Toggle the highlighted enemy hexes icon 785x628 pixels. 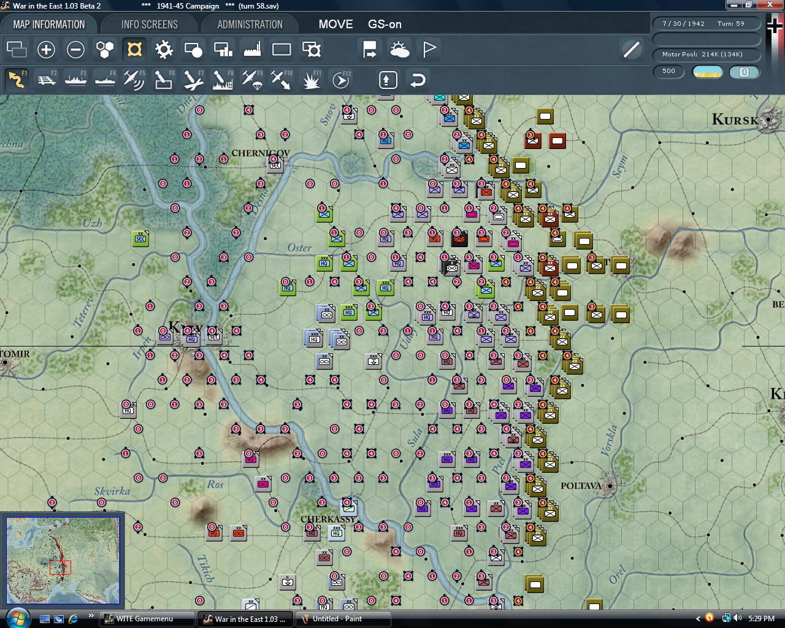(134, 50)
